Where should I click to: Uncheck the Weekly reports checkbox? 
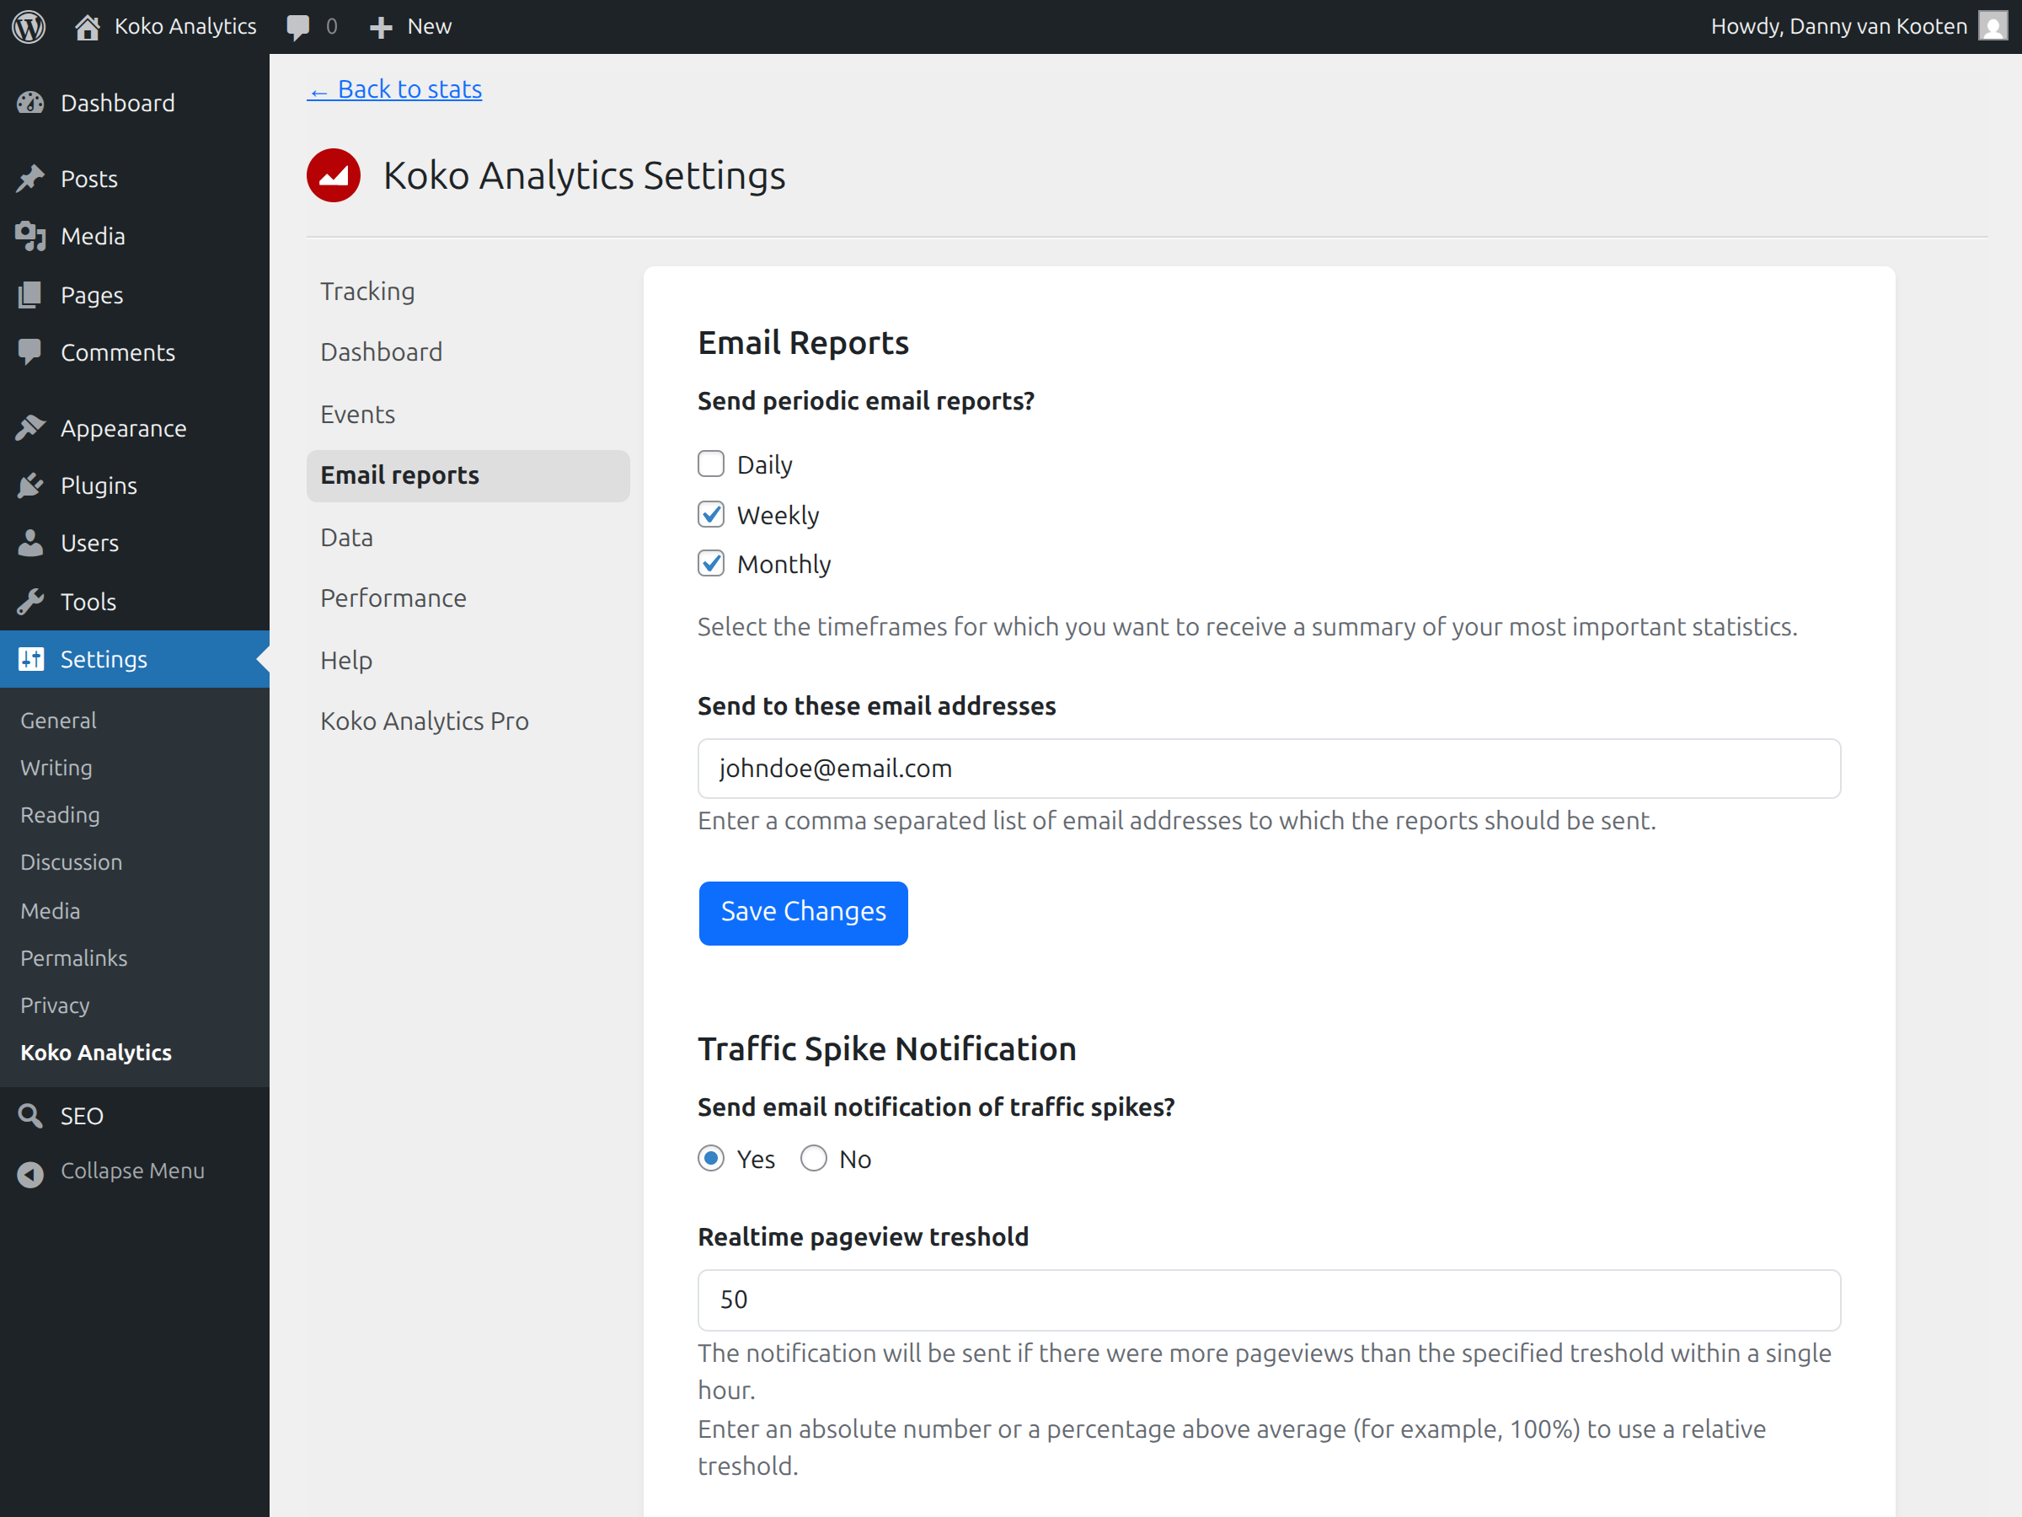711,514
